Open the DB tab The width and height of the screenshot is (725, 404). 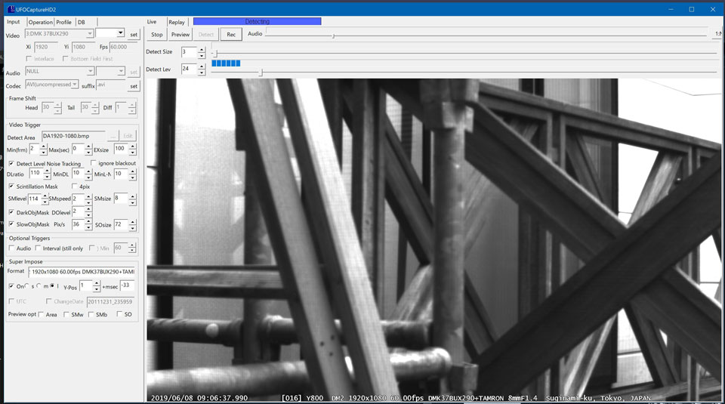pyautogui.click(x=82, y=22)
